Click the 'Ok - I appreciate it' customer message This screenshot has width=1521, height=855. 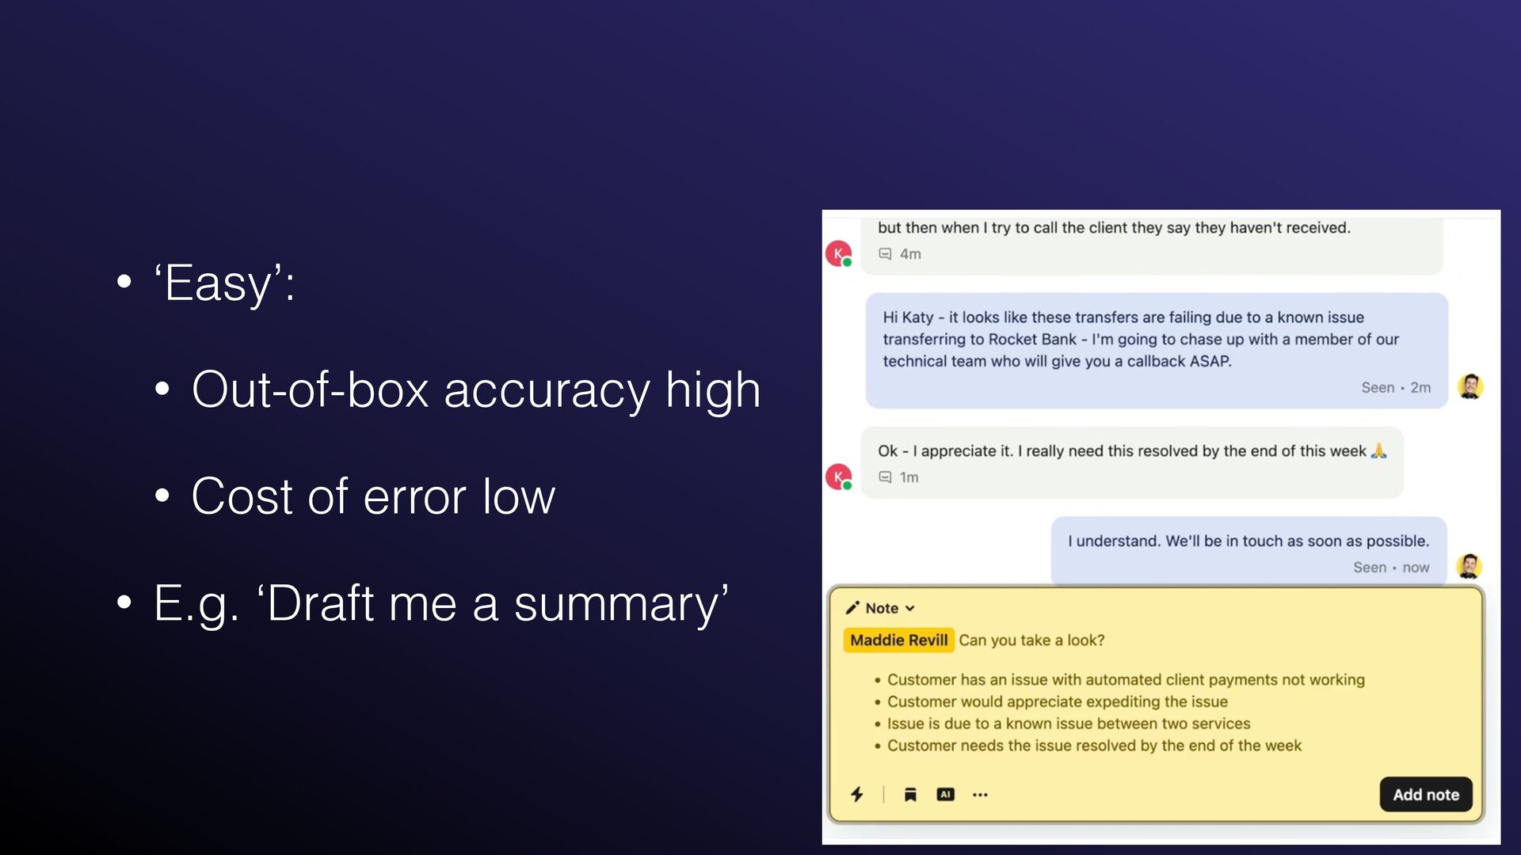(x=1132, y=462)
